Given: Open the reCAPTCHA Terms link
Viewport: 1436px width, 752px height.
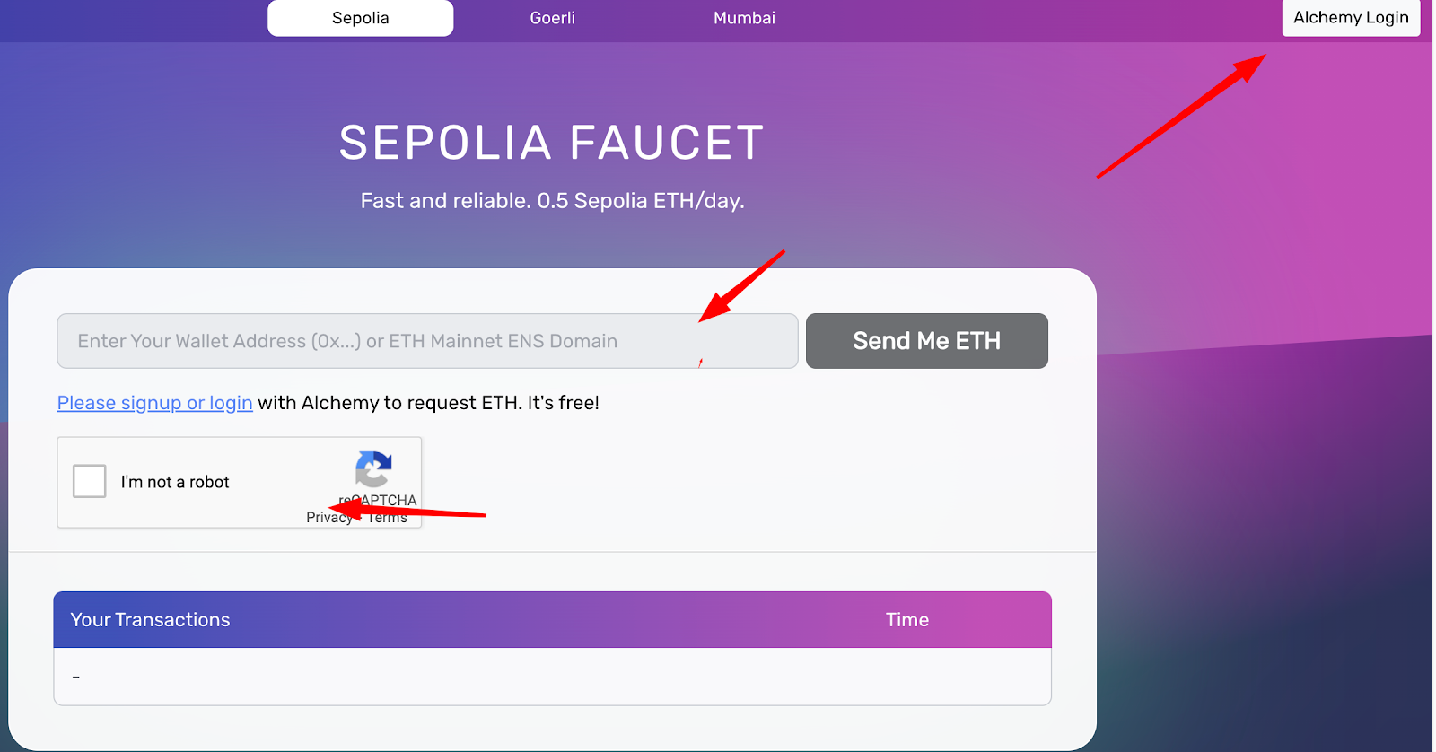Looking at the screenshot, I should pos(388,518).
